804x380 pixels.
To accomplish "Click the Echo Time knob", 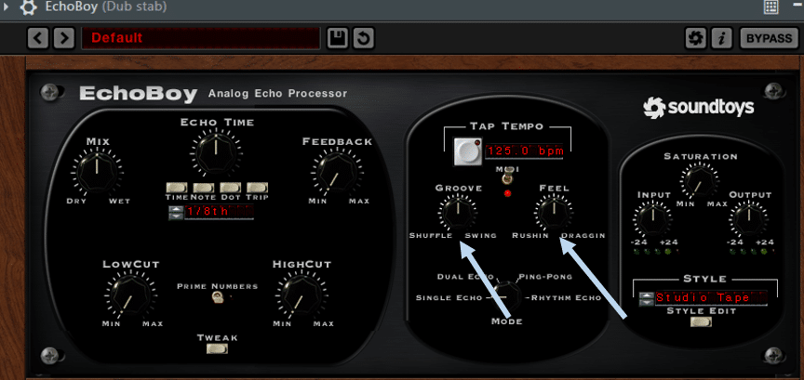I will (216, 151).
